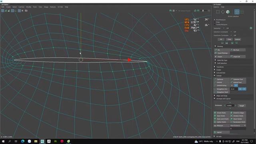Open the UV Toolkit Options menu
The height and width of the screenshot is (144, 256).
(x=216, y=7)
